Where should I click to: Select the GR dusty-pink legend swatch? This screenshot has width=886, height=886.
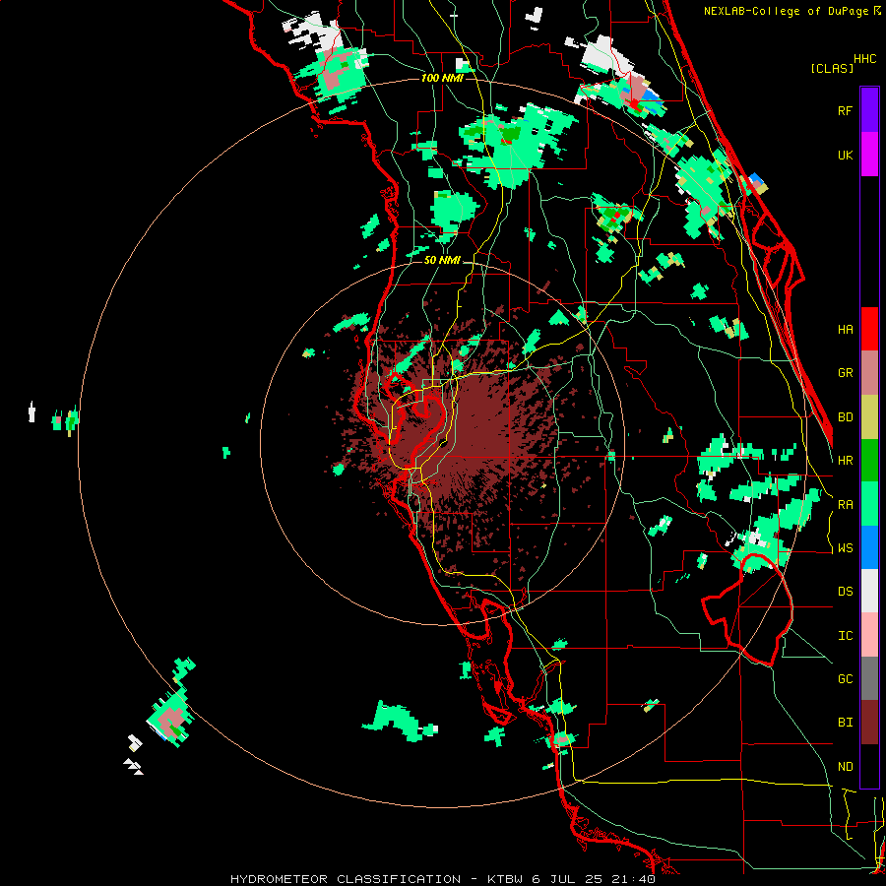pos(869,373)
